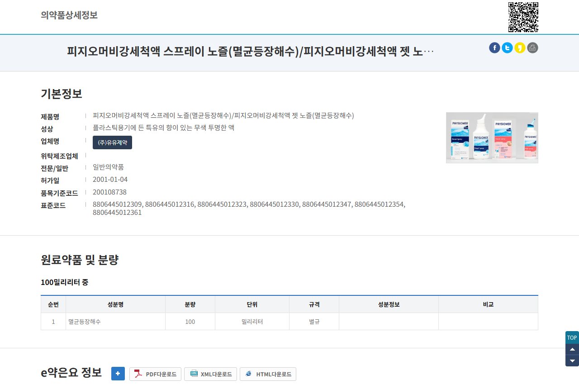Select the 단위 column header
This screenshot has width=579, height=389.
[252, 304]
